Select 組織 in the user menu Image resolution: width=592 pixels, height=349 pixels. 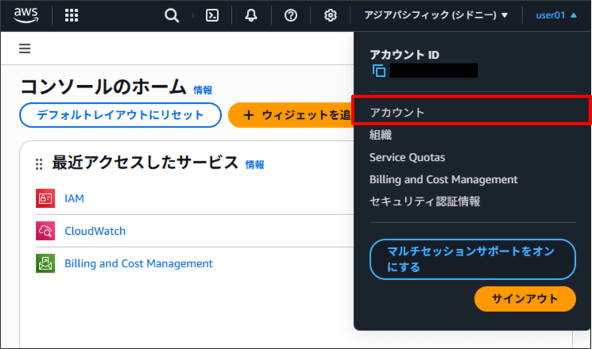pos(380,135)
